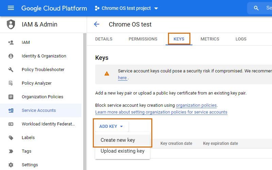Select Create new key from menu
The width and height of the screenshot is (272, 170).
pyautogui.click(x=118, y=140)
